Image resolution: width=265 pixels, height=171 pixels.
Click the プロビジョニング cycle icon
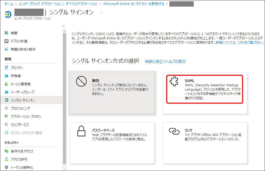[x=6, y=108]
